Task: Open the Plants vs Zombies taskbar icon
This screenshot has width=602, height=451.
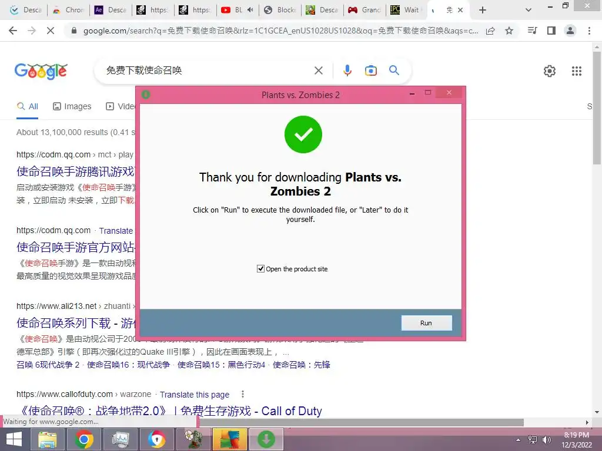Action: [193, 439]
